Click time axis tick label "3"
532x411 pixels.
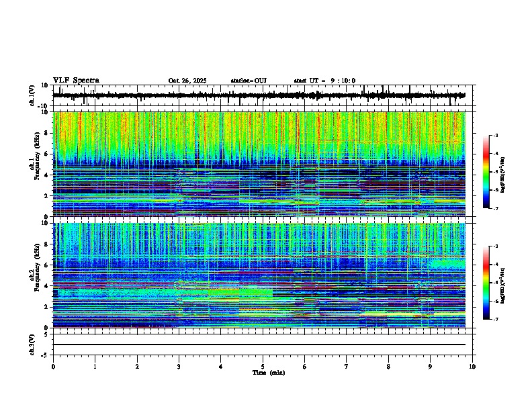click(x=179, y=367)
